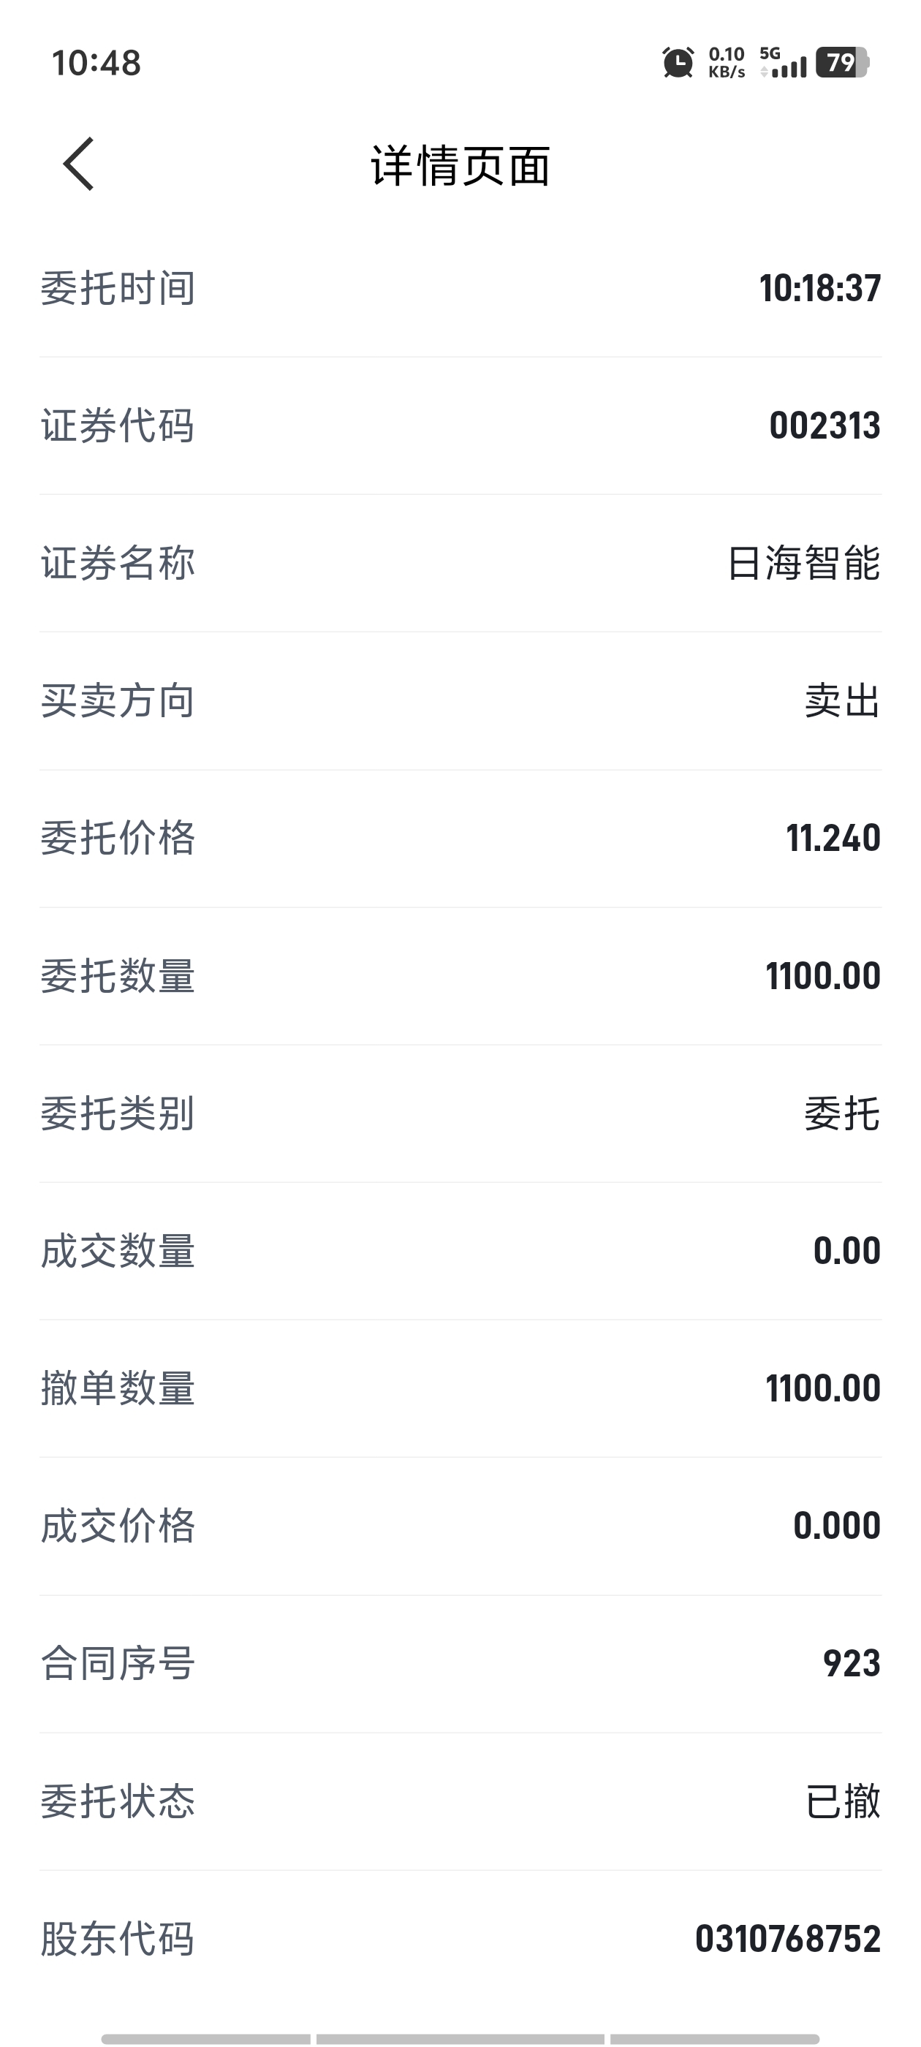Tap the securities code 002313
The image size is (921, 2047).
(825, 425)
